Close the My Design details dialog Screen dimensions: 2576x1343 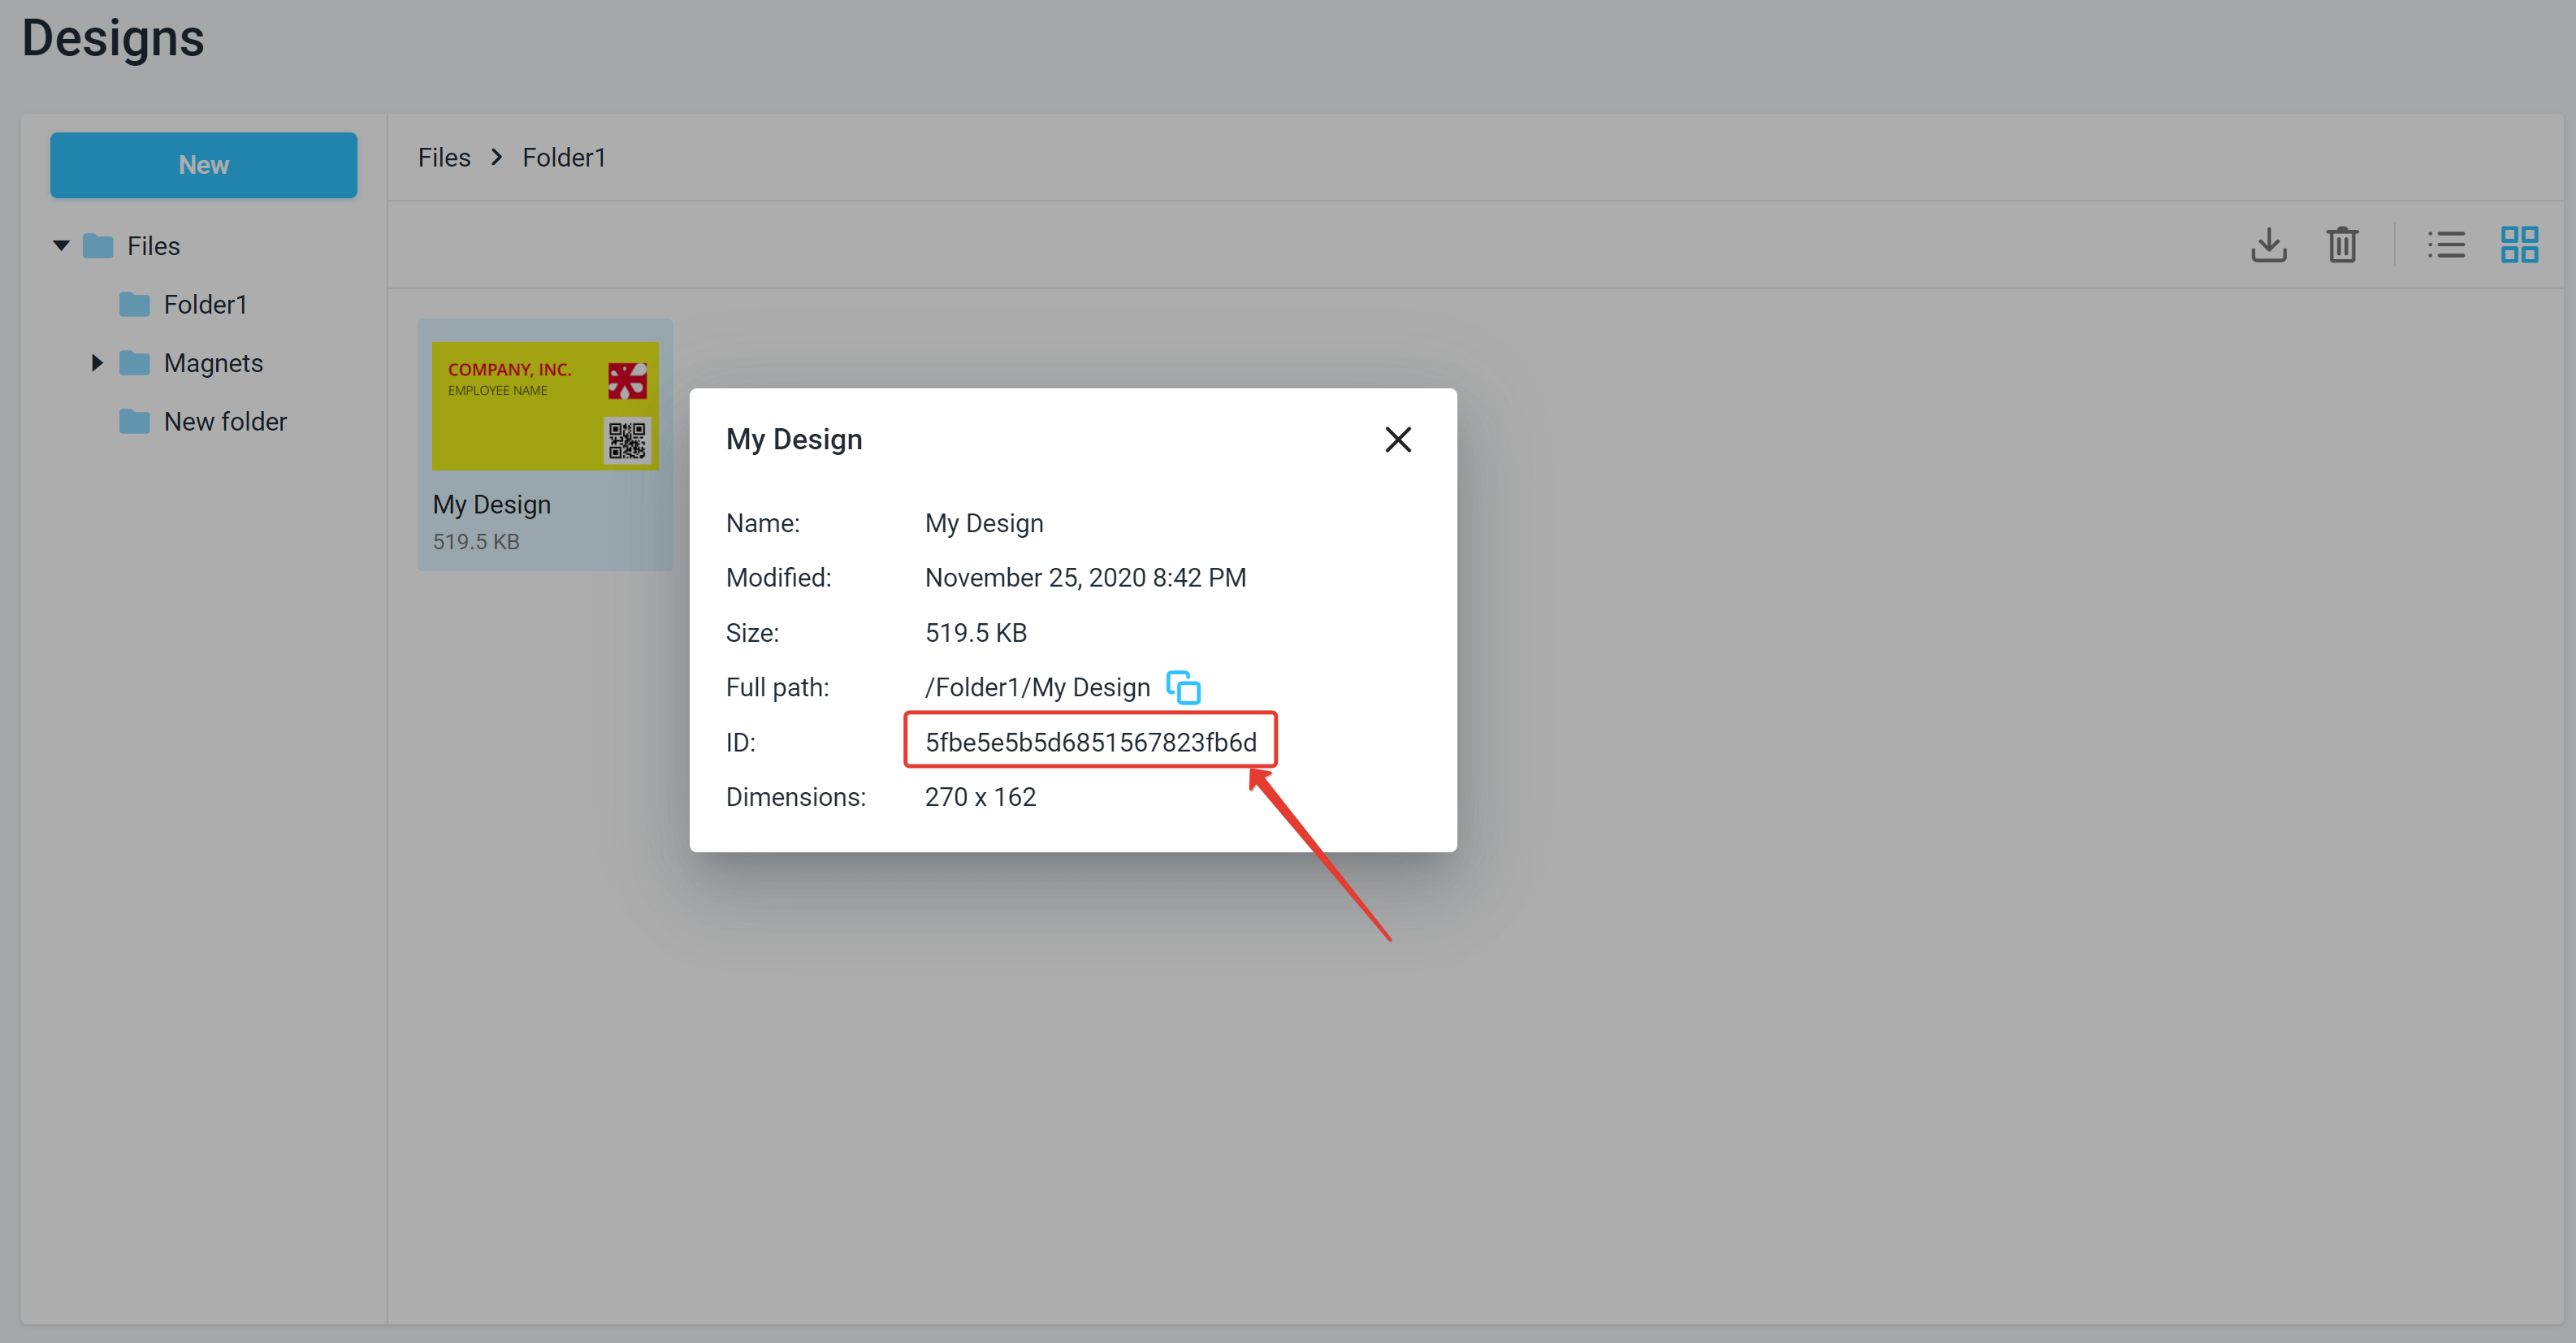coord(1397,440)
